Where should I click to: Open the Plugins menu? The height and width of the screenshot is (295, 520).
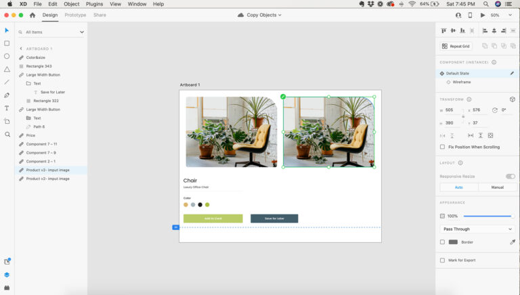coord(94,4)
